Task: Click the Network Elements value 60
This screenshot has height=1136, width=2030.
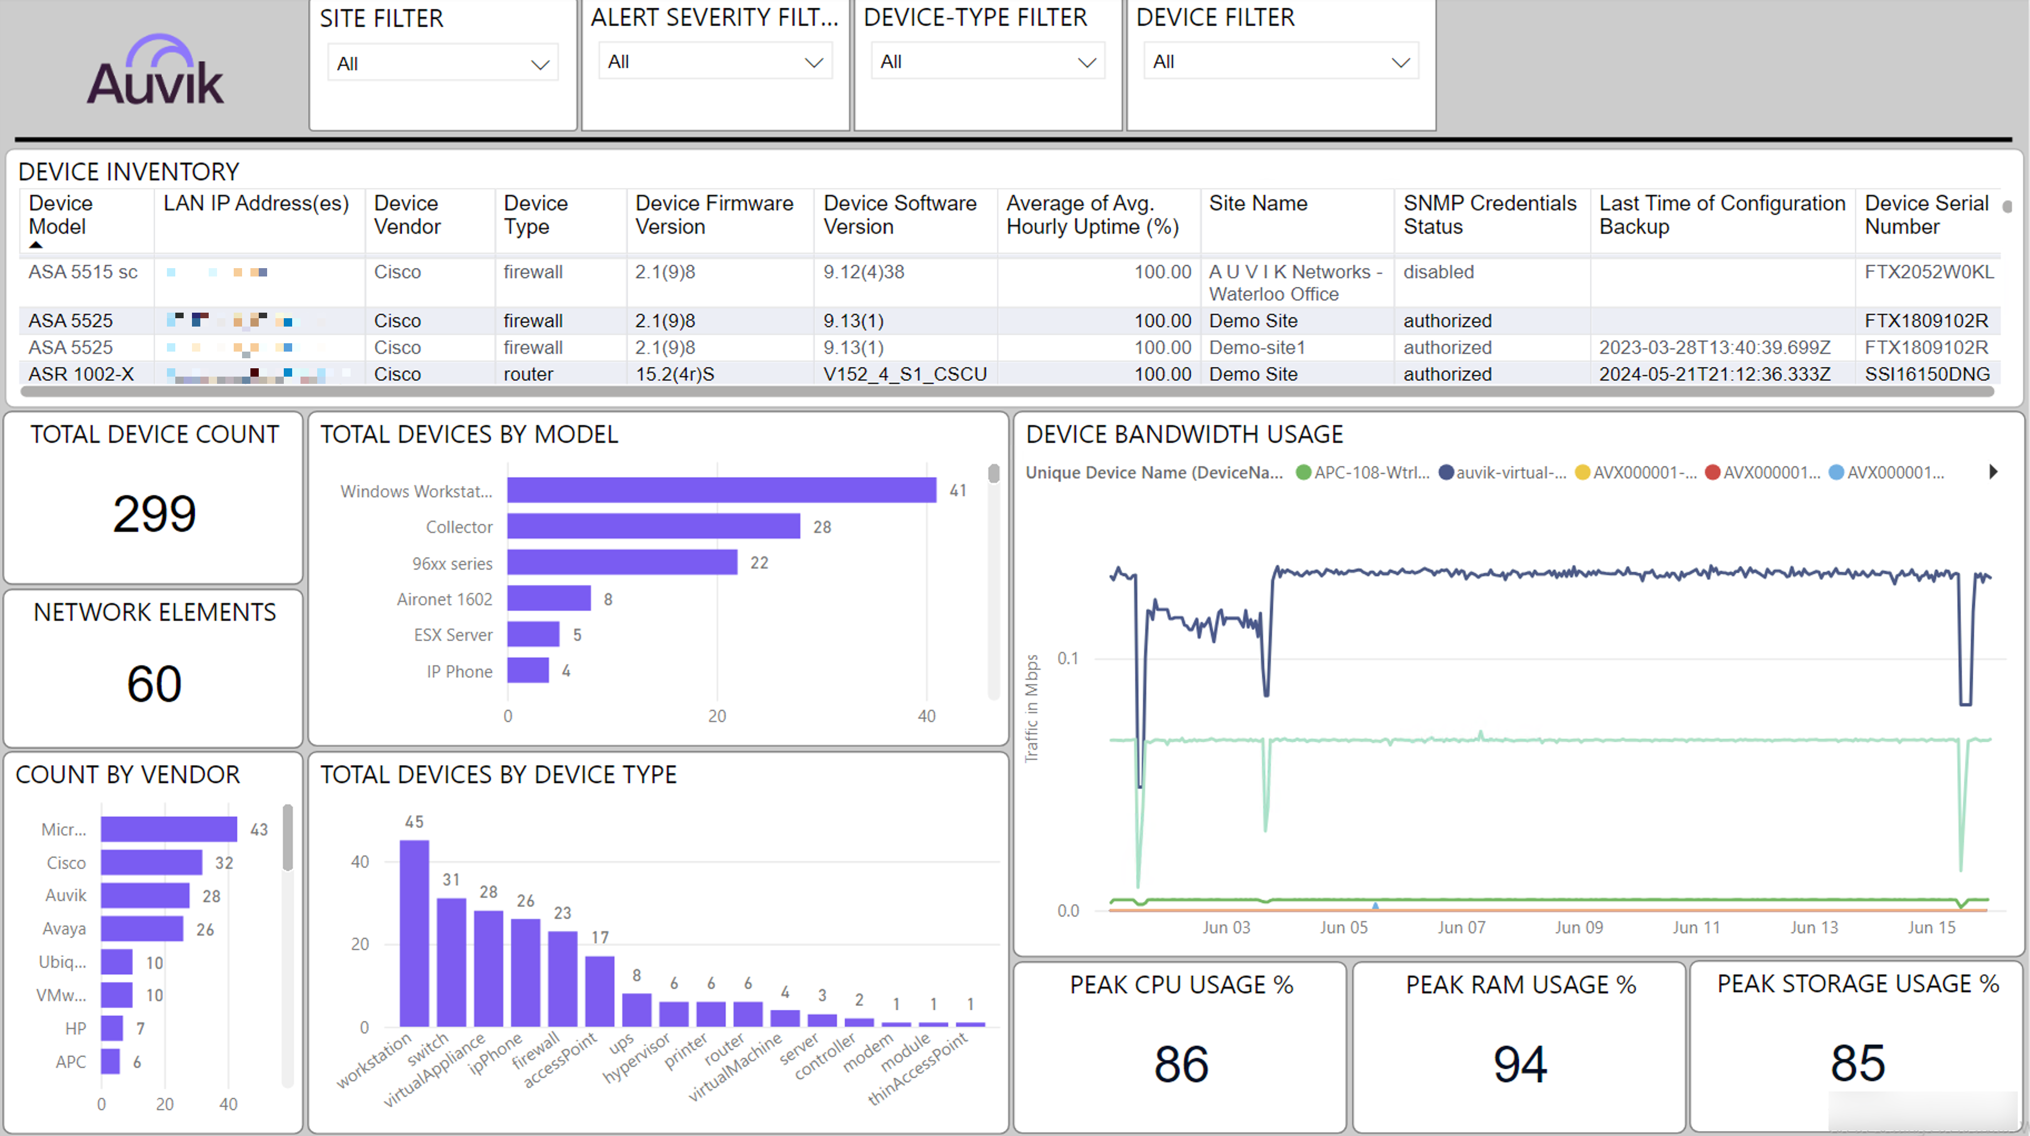Action: [x=155, y=683]
